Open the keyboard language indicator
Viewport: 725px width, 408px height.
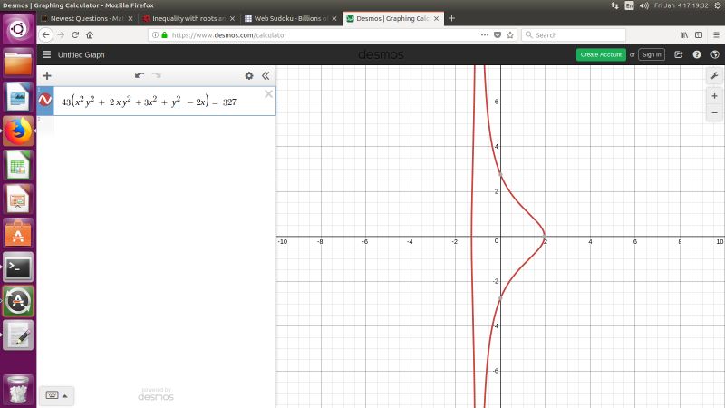click(x=629, y=5)
